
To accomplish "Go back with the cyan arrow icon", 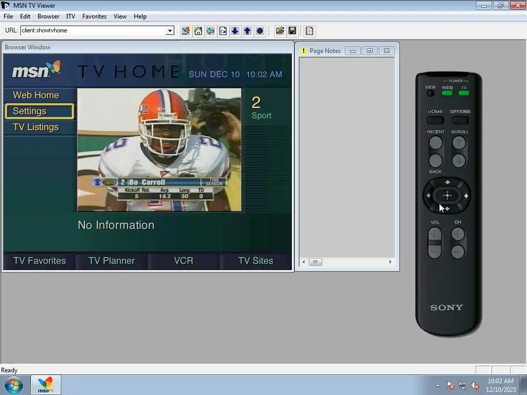I will click(210, 31).
